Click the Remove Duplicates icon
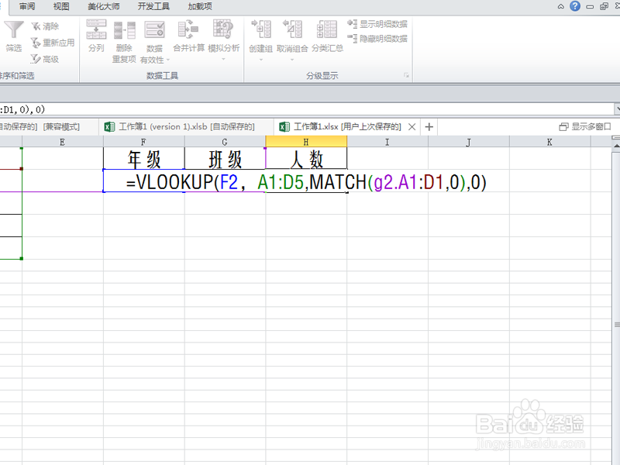This screenshot has height=465, width=620. (x=124, y=30)
